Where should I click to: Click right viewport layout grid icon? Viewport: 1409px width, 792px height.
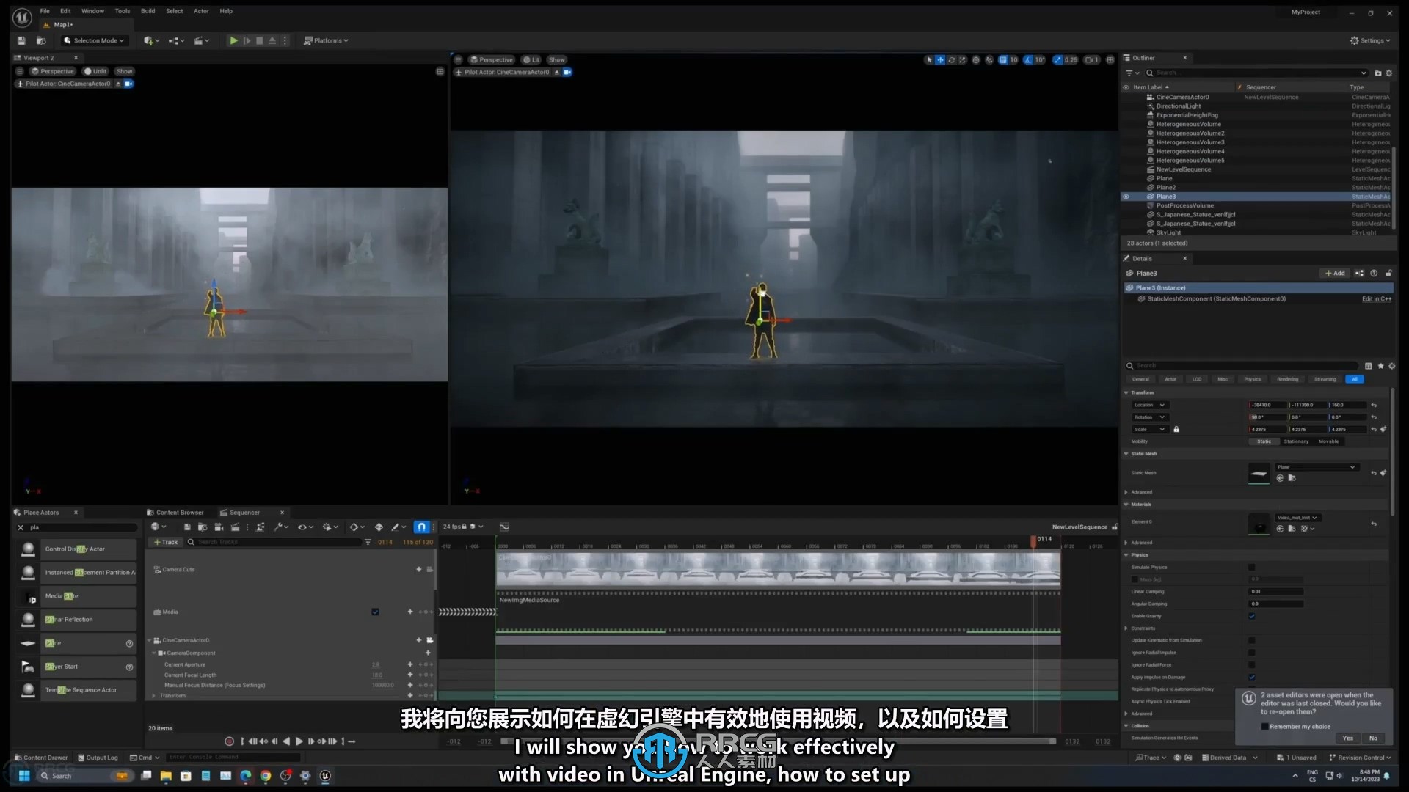[x=1110, y=59]
